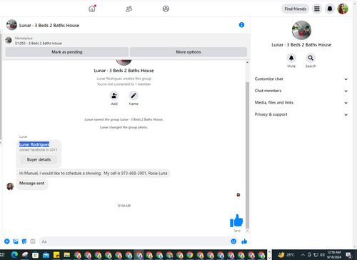Click Mark as pending button
This screenshot has height=260, width=357.
click(67, 52)
